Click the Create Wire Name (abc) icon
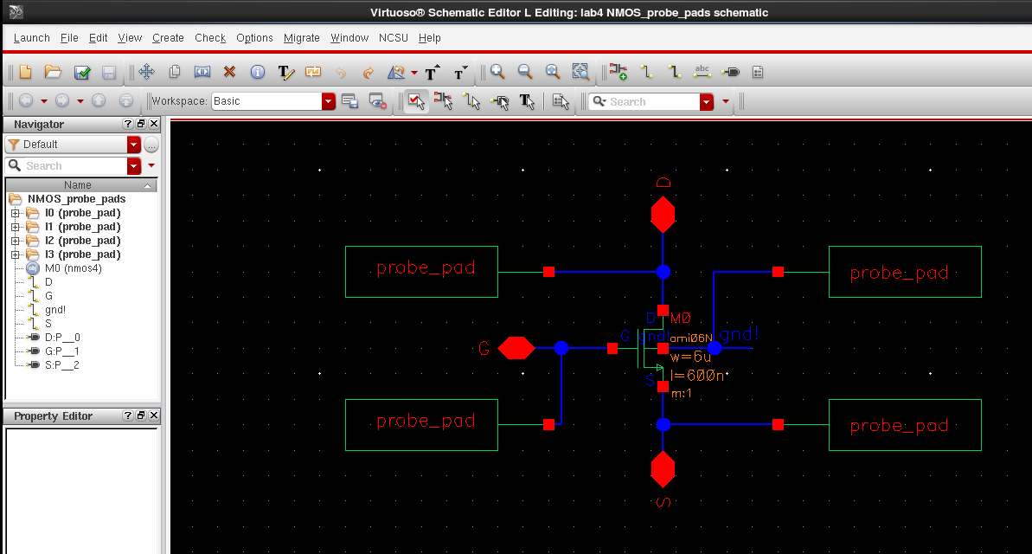Image resolution: width=1032 pixels, height=554 pixels. point(702,73)
